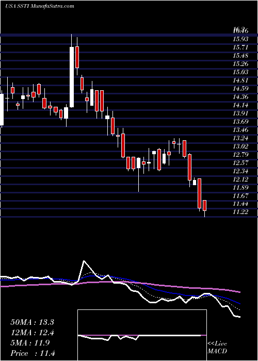The image size is (258, 361).
Task: Select the 12.57 price axis label
Action: point(240,163)
